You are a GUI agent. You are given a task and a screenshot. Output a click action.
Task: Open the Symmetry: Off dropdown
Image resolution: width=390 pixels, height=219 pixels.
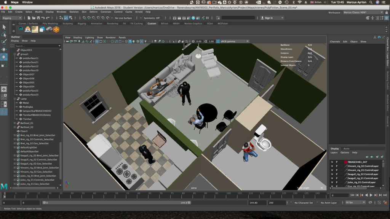pos(153,18)
